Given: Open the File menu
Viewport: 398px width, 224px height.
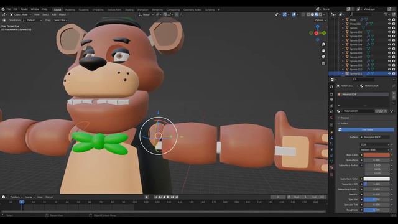Looking at the screenshot, I should (9, 9).
